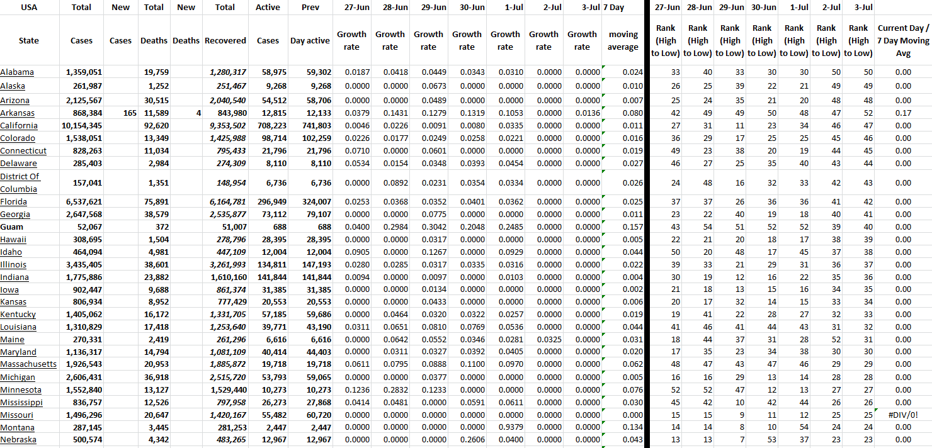Follow the Mississippi state link
Viewport: 932px width, 448px height.
[x=21, y=403]
